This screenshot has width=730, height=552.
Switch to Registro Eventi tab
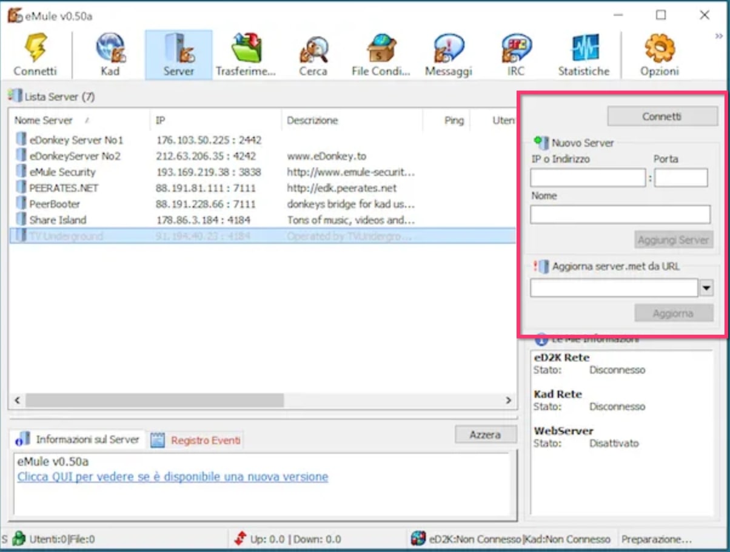point(196,440)
